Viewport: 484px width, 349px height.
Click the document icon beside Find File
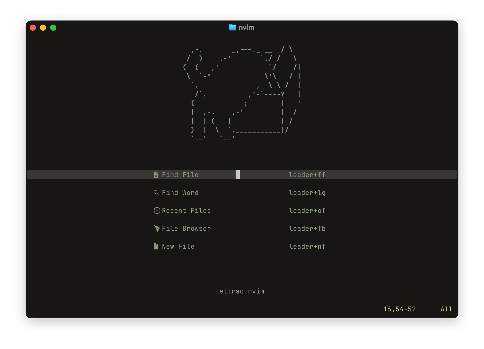(156, 175)
